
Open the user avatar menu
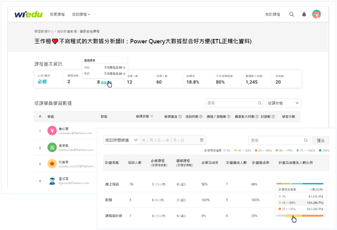click(316, 14)
